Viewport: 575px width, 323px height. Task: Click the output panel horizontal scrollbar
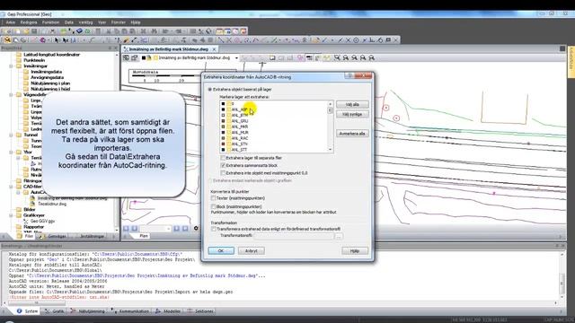coord(37,303)
